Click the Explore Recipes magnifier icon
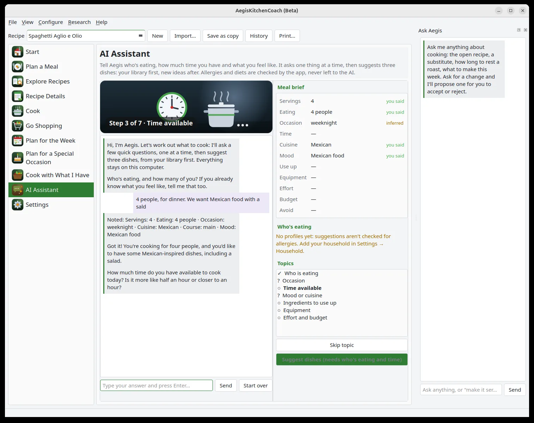 pyautogui.click(x=17, y=81)
